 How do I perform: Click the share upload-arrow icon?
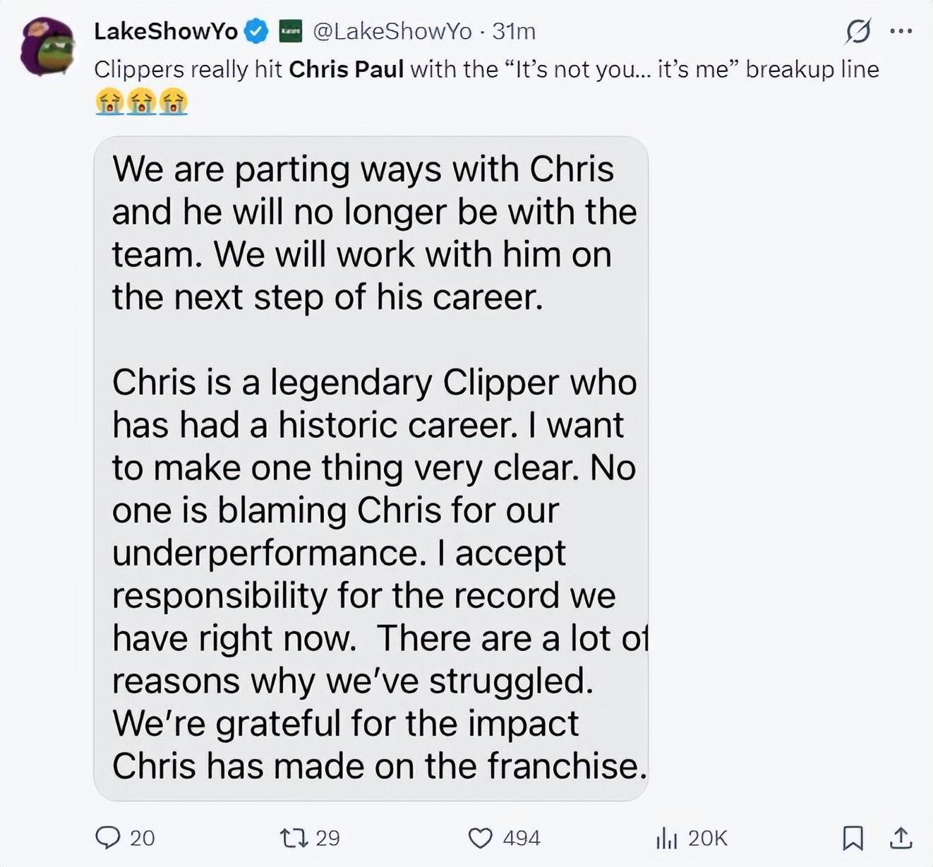pos(901,837)
